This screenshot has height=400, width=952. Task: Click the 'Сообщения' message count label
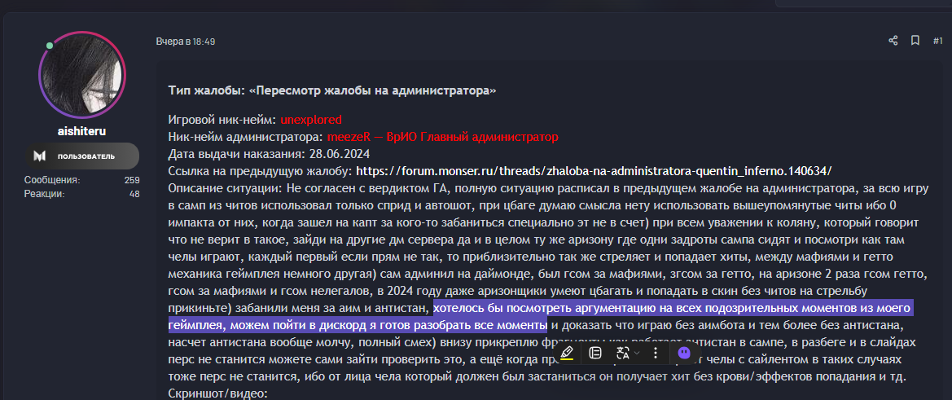51,180
